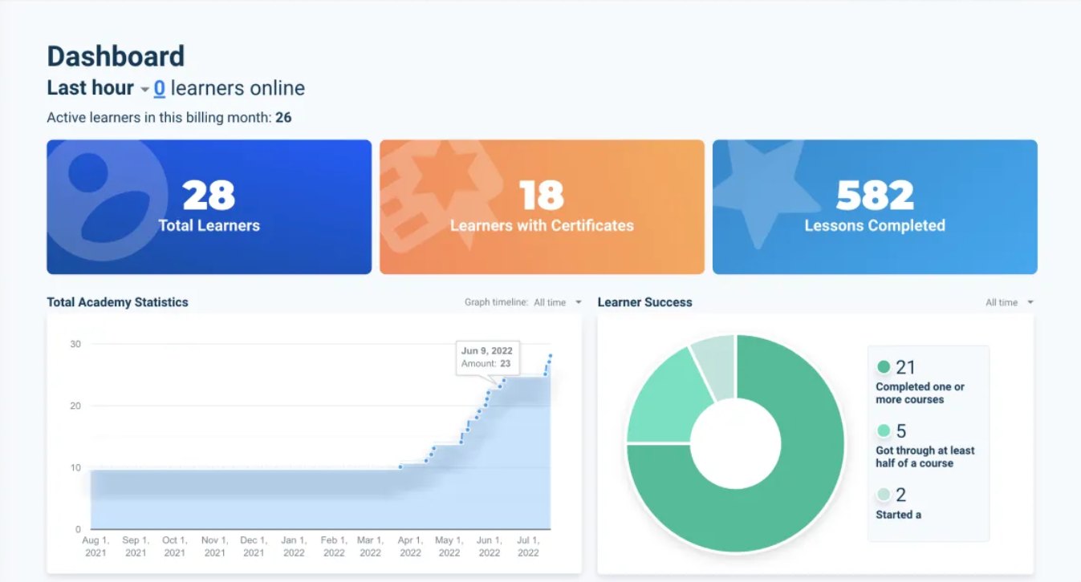Click the Jun 9, 2022 chart tooltip

tap(487, 358)
